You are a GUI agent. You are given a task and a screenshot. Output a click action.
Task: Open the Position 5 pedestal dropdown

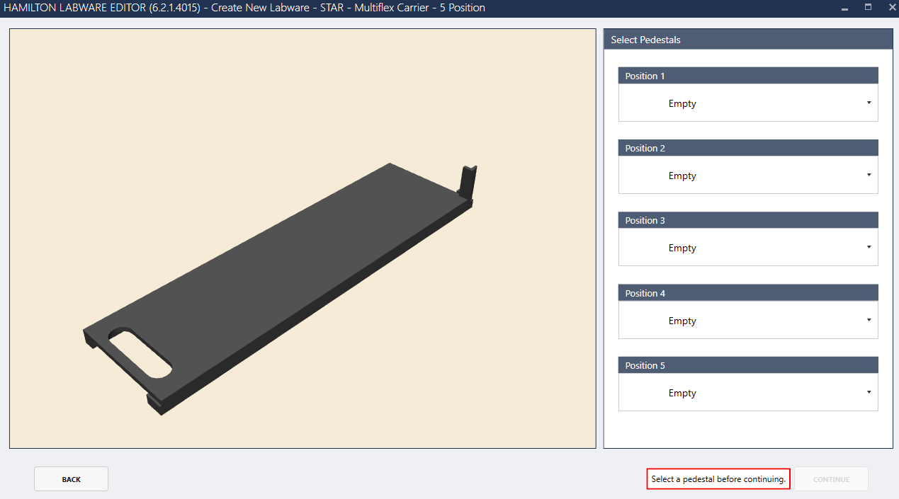pos(747,393)
